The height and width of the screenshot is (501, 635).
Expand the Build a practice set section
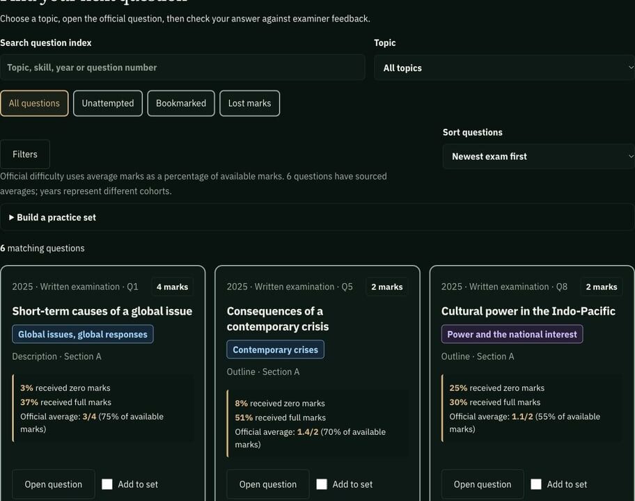tap(317, 217)
